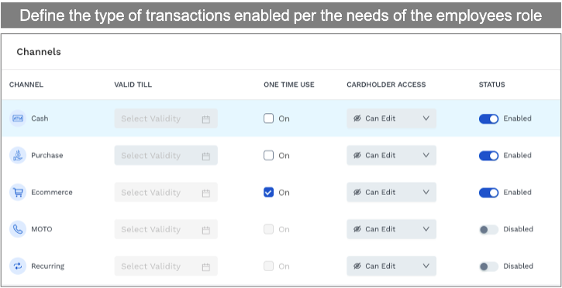
Task: Click the Ecommerce shopping cart icon
Action: pos(18,192)
